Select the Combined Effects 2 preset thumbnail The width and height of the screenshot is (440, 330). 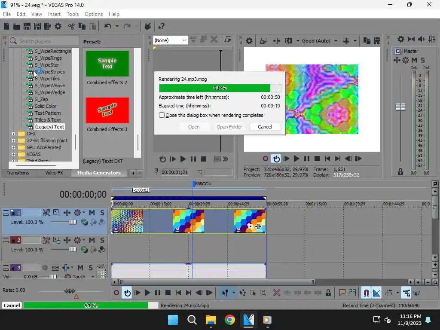[x=107, y=64]
